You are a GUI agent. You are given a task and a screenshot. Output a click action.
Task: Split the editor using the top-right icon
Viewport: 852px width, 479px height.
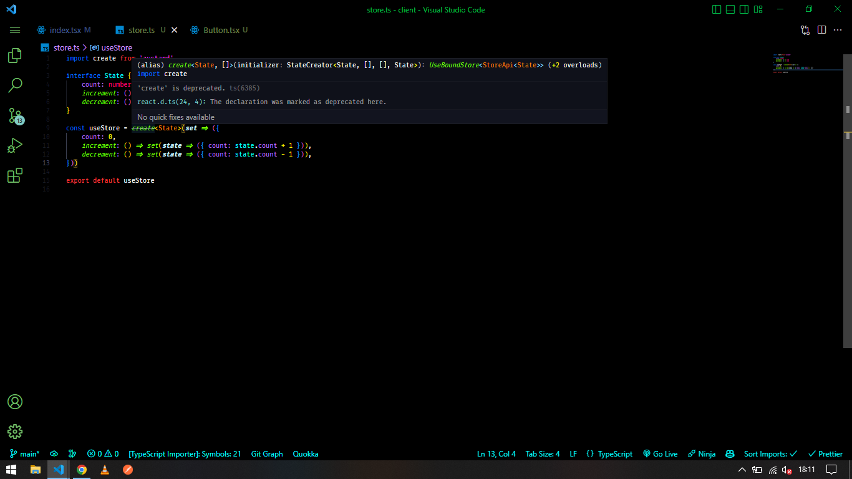pyautogui.click(x=821, y=29)
